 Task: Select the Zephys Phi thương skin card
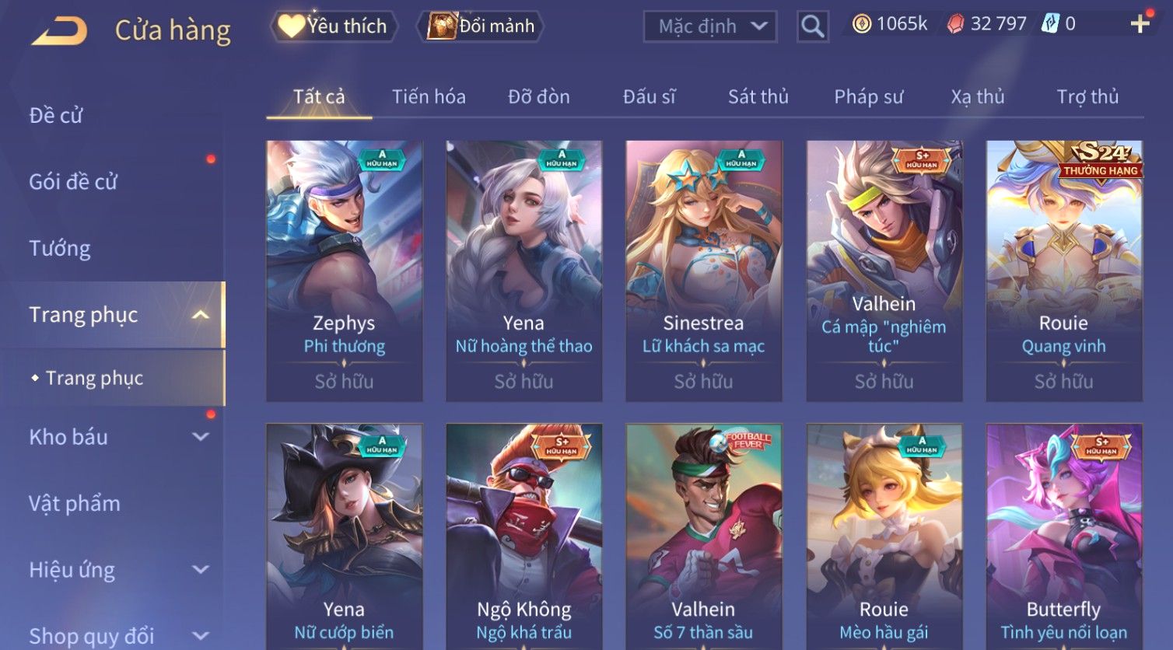[344, 271]
